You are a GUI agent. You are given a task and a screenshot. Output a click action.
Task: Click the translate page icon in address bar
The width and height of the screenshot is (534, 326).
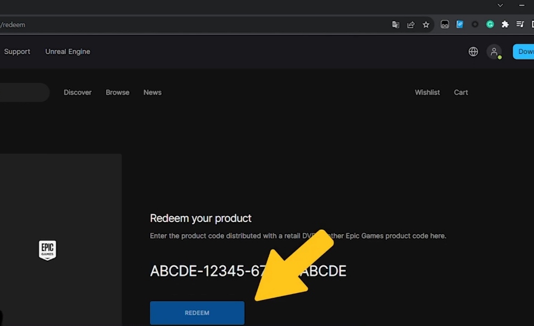click(395, 24)
